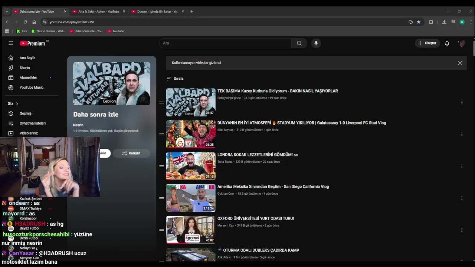Open options menu for OXFORD ÜNİVERSİTESİ video
This screenshot has height=267, width=475.
462,230
